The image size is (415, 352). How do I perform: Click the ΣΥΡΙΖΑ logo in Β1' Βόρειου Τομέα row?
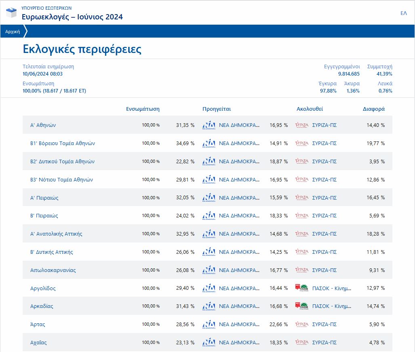pyautogui.click(x=302, y=143)
